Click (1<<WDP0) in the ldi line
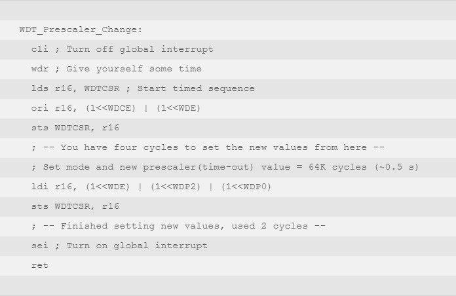Screen dimensions: 456x296 [x=246, y=187]
